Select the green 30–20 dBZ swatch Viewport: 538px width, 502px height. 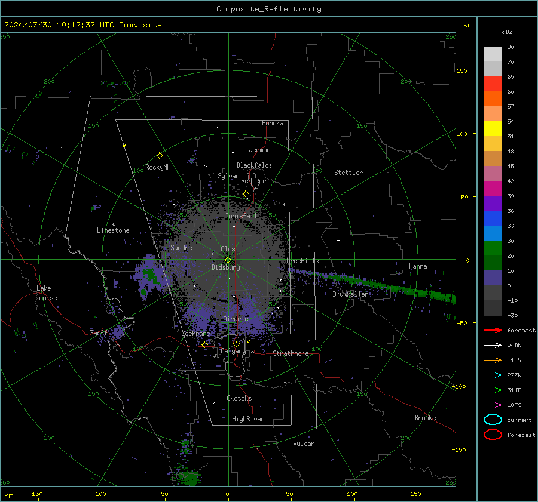(x=493, y=248)
